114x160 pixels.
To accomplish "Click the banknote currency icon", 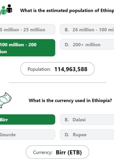I will 5,100.
